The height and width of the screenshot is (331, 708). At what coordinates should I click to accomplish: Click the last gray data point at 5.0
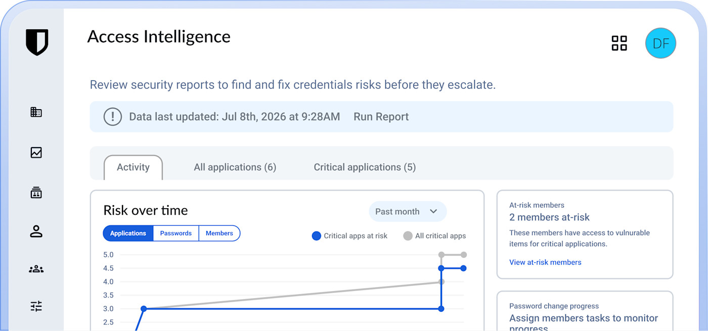click(x=464, y=255)
